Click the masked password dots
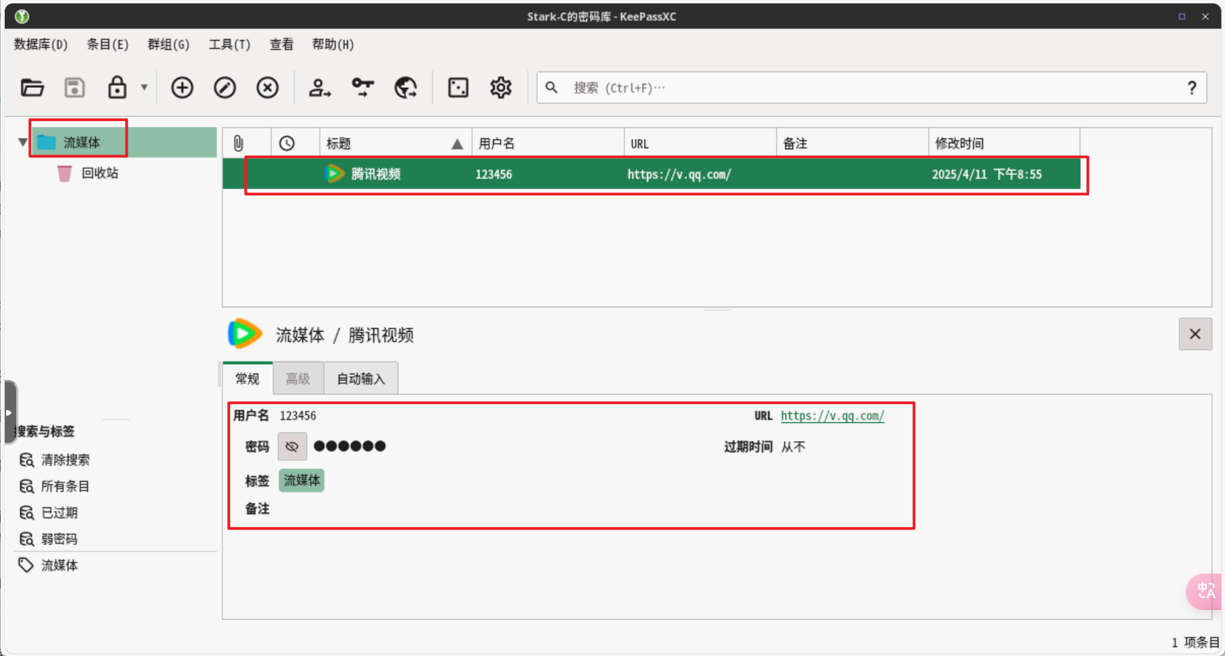Screen dimensions: 1225x656 [350, 446]
